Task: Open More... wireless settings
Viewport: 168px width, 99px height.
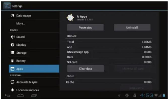Action: [x=34, y=23]
